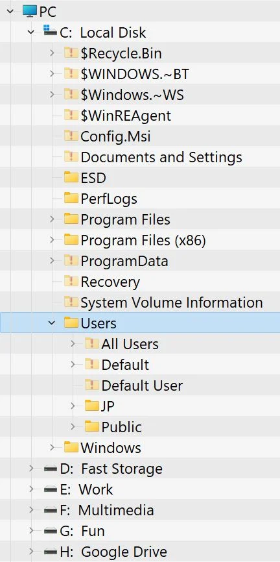Click the C: Local Disk drive icon
This screenshot has height=562, width=280.
(x=50, y=31)
